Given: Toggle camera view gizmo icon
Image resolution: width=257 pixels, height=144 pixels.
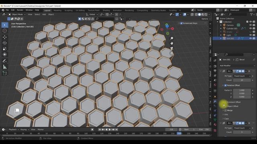Looking at the screenshot, I should [171, 48].
